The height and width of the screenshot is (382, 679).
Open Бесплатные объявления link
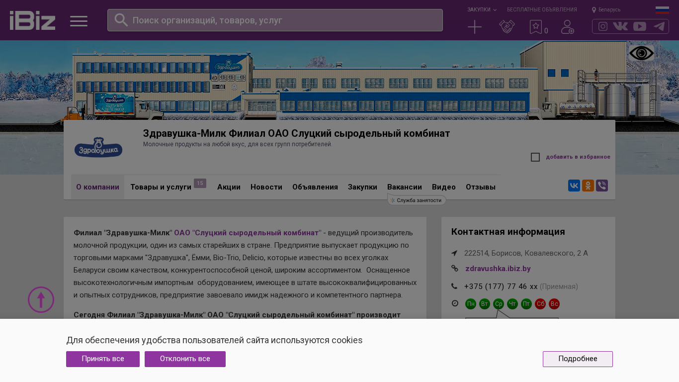coord(542,9)
